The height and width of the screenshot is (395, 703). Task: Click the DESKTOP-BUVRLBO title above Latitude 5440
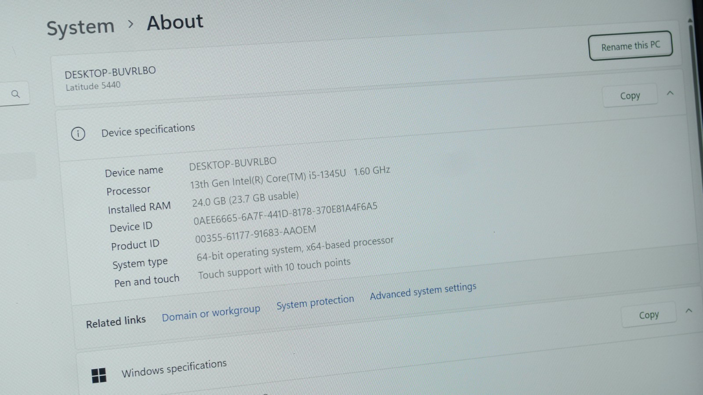click(110, 72)
